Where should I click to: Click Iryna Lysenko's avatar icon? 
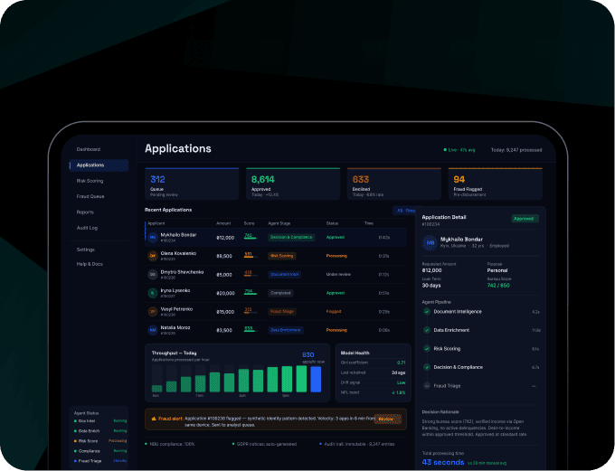point(153,293)
